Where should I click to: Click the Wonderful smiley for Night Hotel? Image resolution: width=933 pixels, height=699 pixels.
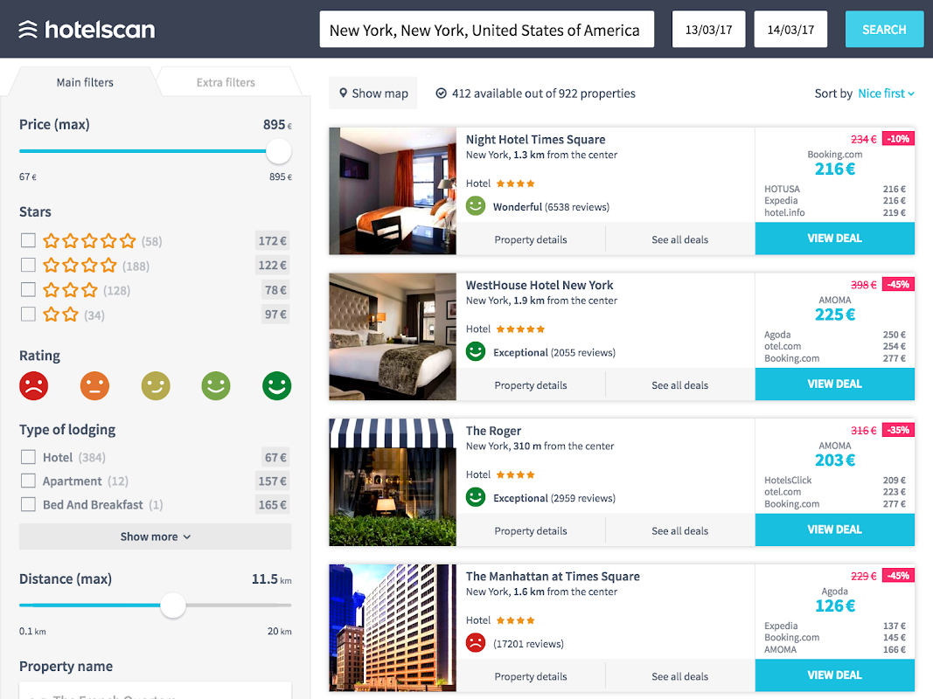coord(476,206)
